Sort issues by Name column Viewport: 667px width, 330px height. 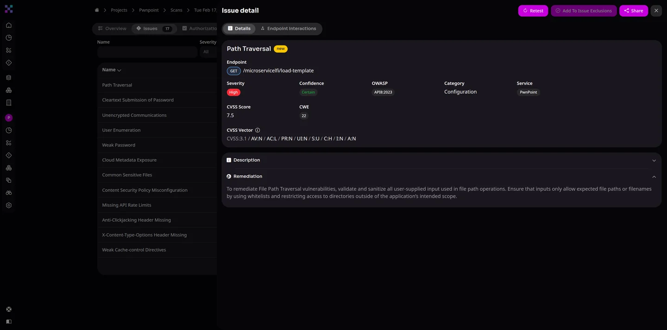[112, 70]
